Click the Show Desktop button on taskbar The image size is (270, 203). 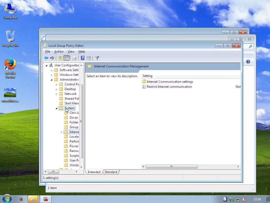[268, 199]
